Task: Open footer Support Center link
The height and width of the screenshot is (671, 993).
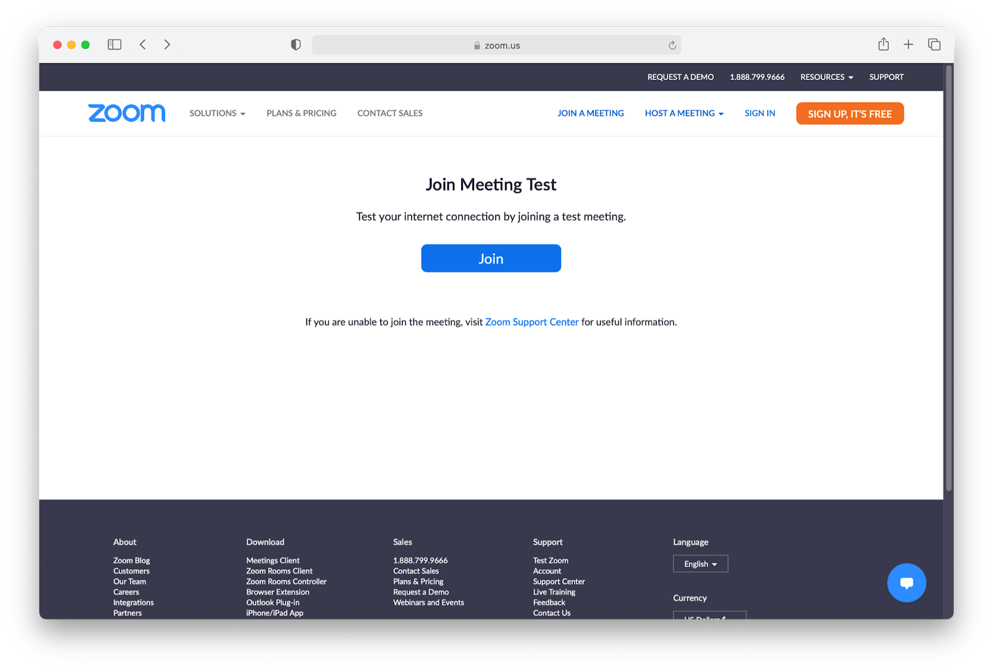Action: point(559,582)
